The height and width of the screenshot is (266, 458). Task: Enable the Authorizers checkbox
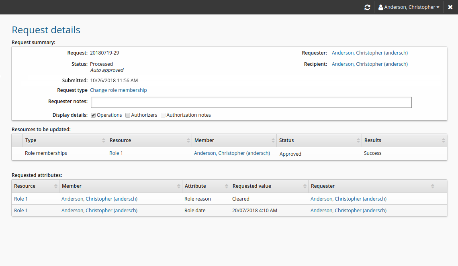click(128, 115)
